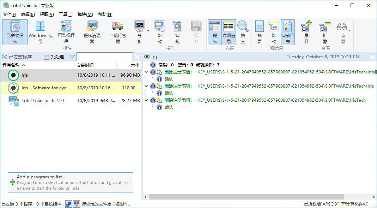Open the 查看 dropdown arrow
This screenshot has width=377, height=208.
click(x=350, y=31)
